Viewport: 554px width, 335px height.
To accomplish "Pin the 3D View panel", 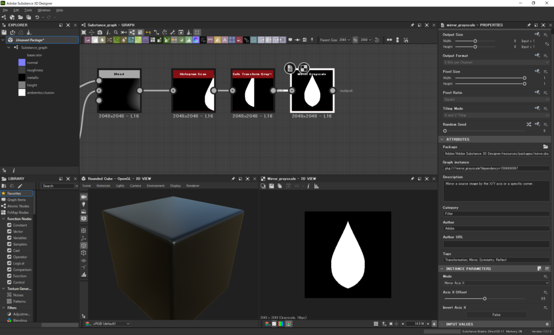I will coord(233,179).
